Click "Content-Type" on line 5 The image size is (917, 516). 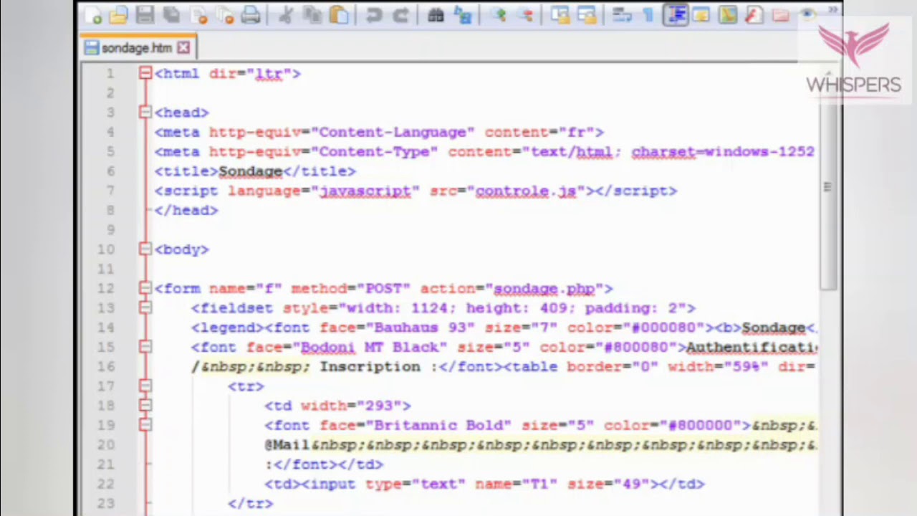(x=374, y=151)
